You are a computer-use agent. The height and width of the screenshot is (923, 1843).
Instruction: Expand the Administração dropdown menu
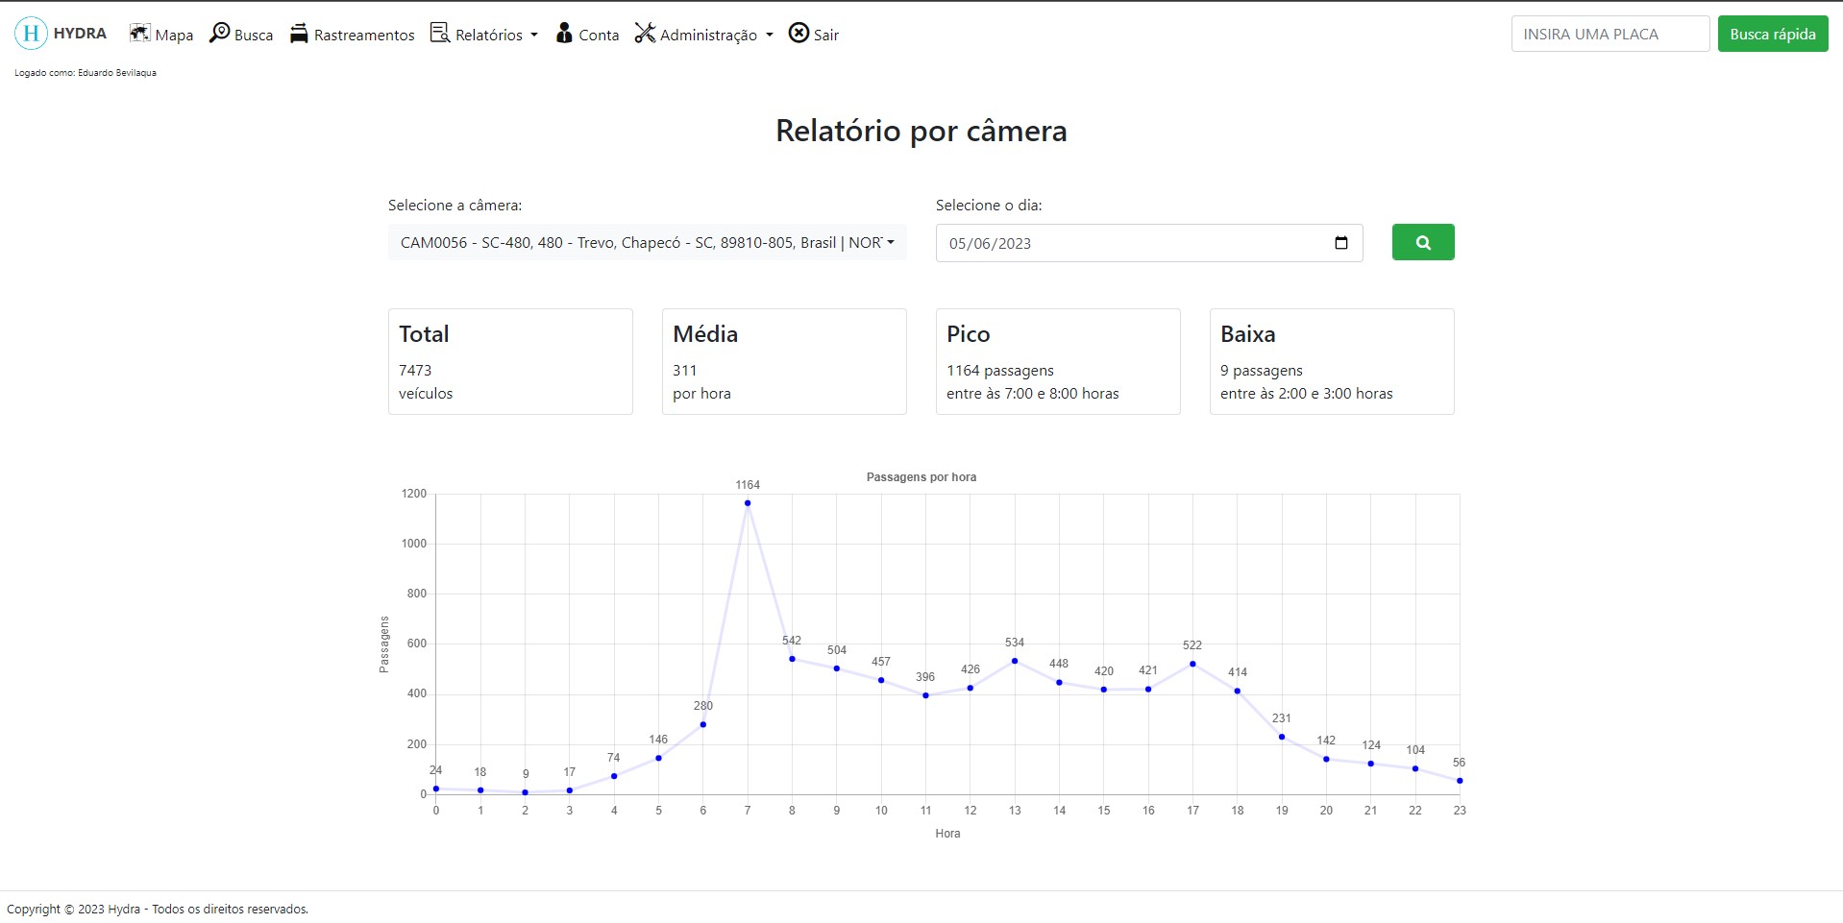tap(704, 35)
